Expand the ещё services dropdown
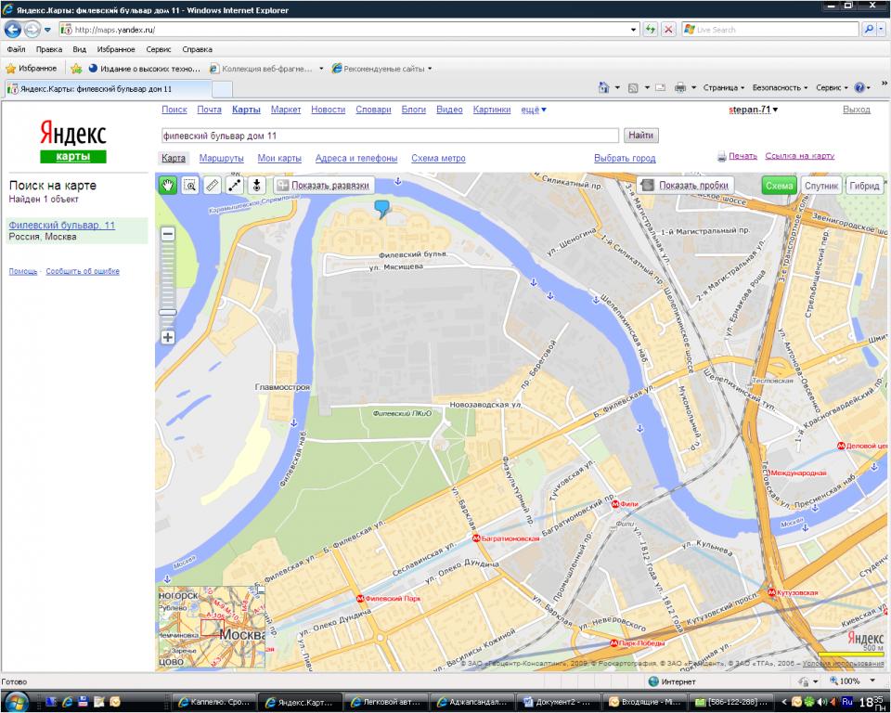891x713 pixels. (x=533, y=110)
